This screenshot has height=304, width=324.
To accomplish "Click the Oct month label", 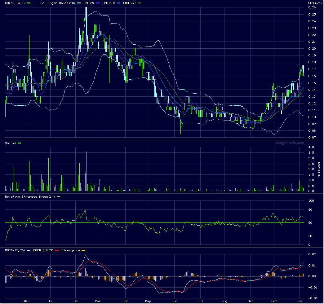I will coord(274,301).
